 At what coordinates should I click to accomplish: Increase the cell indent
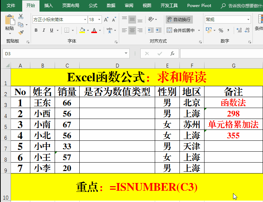159,30
